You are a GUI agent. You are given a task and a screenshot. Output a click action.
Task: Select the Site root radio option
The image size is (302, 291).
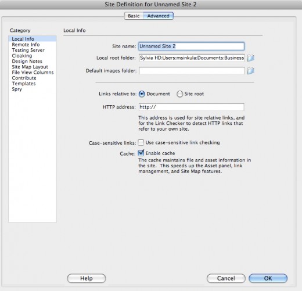(x=179, y=94)
